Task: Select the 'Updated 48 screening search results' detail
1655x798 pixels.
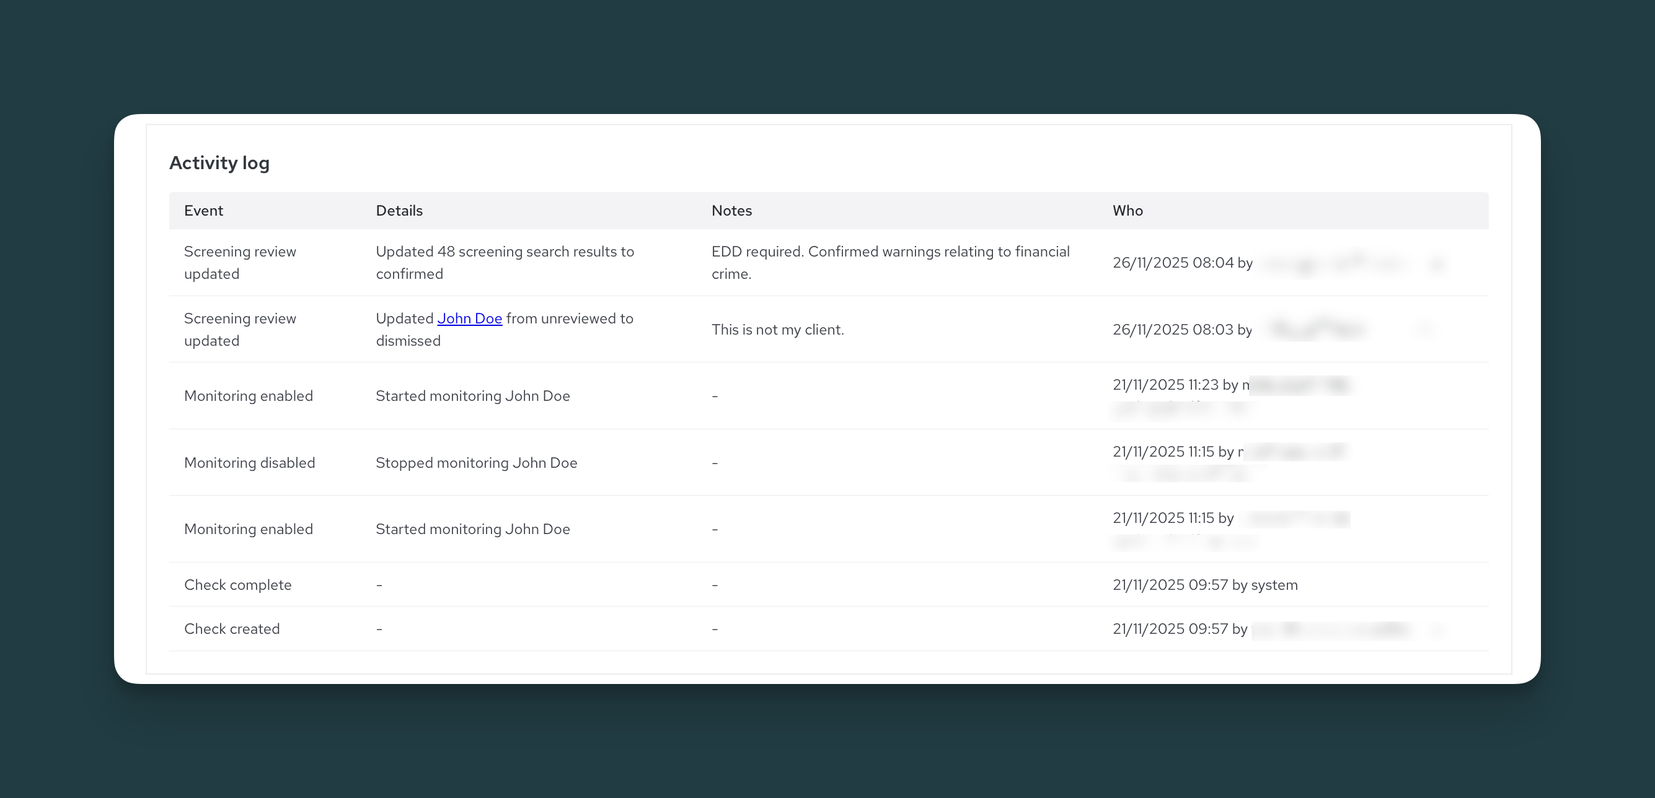Action: (x=505, y=263)
